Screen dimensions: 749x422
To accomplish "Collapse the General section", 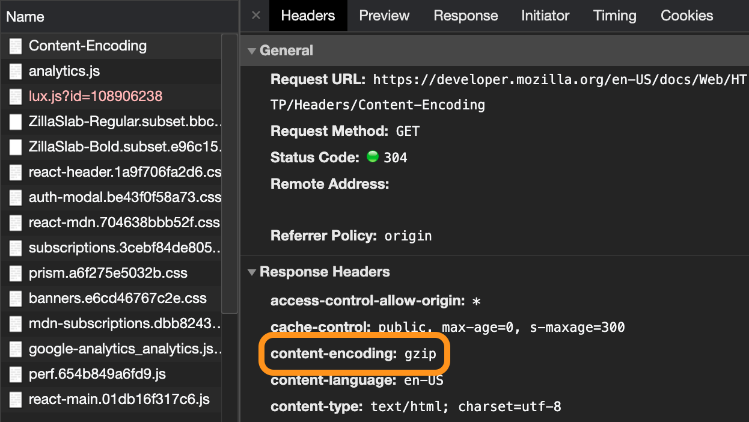I will point(251,50).
